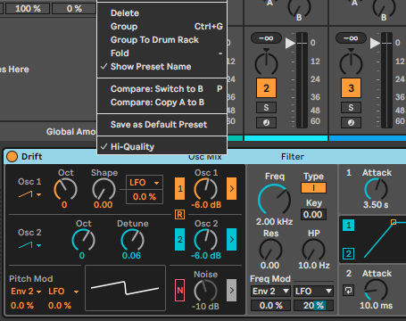The height and width of the screenshot is (321, 406).
Task: Toggle Osc 2 filter routing arrow
Action: [x=232, y=240]
